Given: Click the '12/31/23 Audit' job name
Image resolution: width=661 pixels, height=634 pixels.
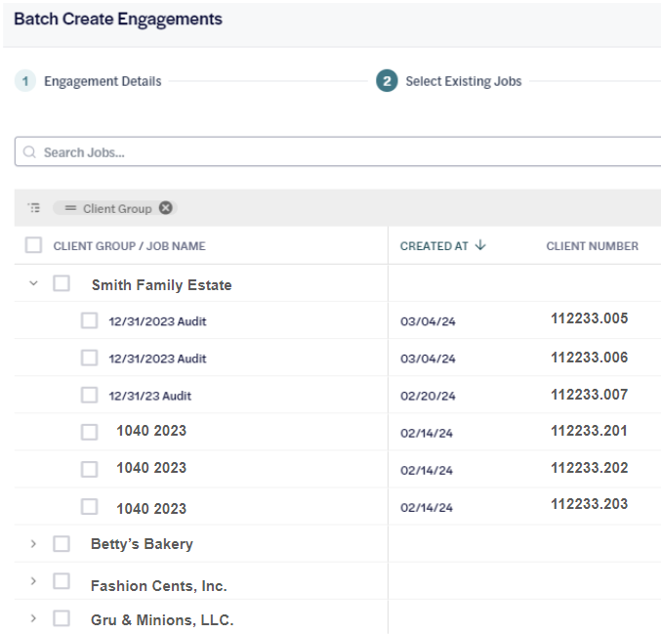Looking at the screenshot, I should pos(149,396).
